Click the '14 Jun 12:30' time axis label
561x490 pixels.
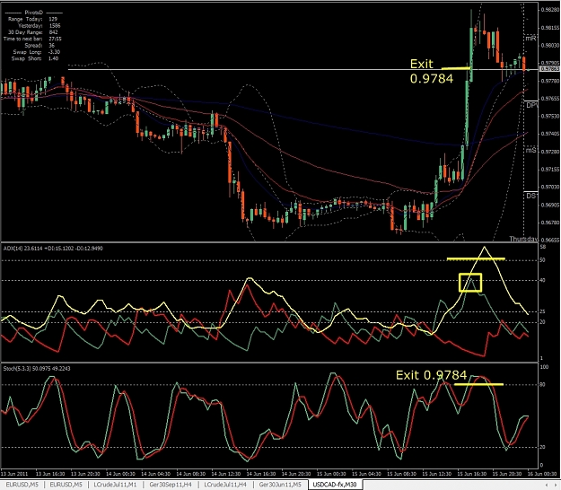225,474
